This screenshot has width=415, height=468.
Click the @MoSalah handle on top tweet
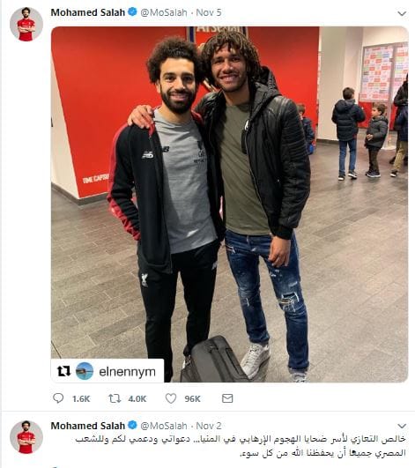tap(164, 13)
